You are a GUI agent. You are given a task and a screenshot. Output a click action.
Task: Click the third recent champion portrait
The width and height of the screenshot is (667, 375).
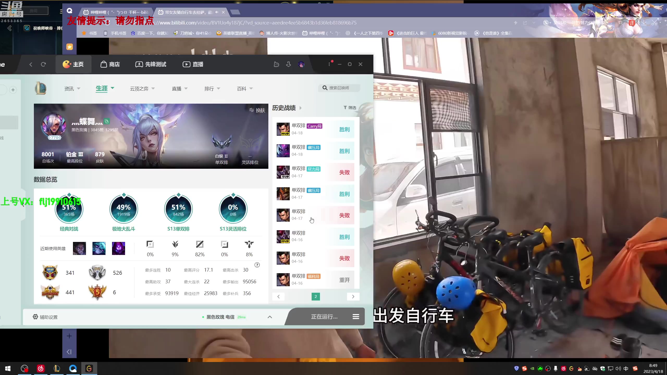tap(119, 248)
